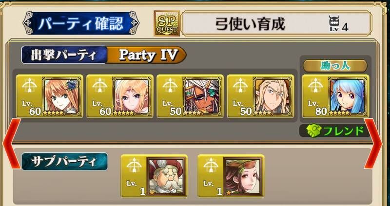Go to next party with right red arrow
The width and height of the screenshot is (390, 206).
372,144
